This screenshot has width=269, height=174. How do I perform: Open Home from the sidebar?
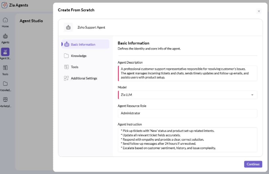point(5,22)
